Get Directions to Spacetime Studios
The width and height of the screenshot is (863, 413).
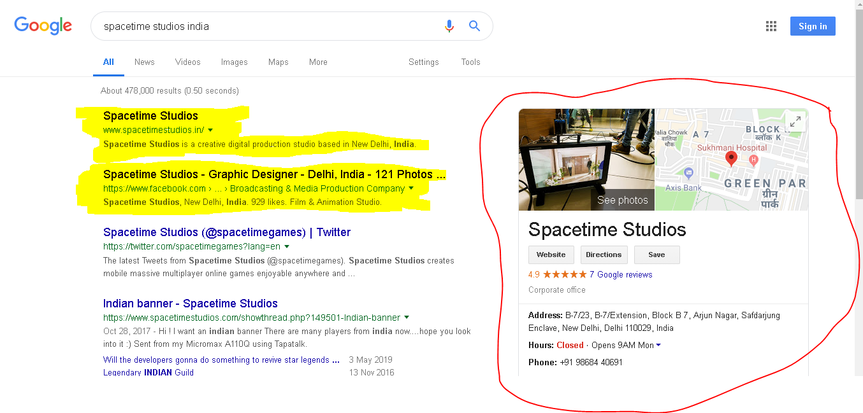pos(604,255)
